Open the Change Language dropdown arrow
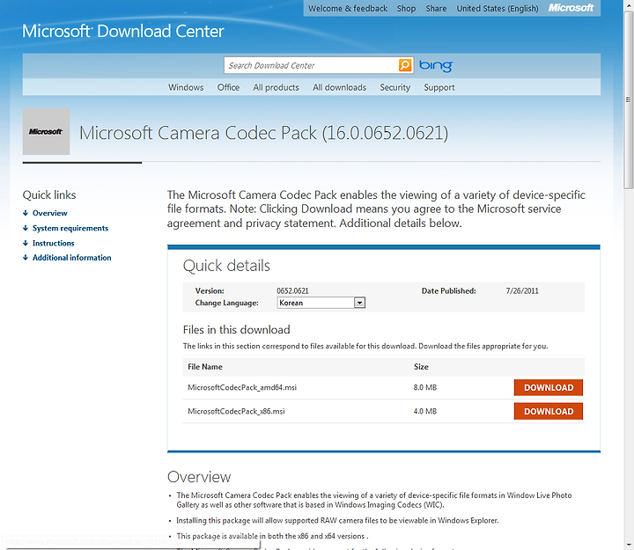This screenshot has height=550, width=634. pyautogui.click(x=359, y=303)
